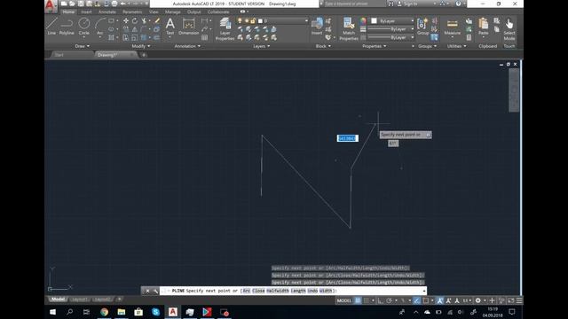Expand the Modify panel
Viewport: 568px width, 319px height.
(140, 46)
